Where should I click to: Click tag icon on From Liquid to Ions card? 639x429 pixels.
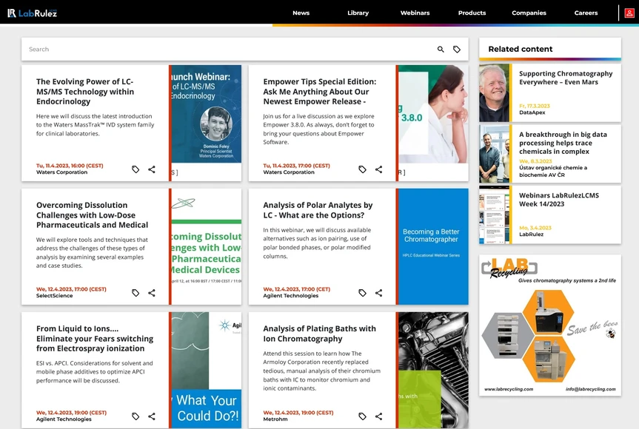[136, 416]
